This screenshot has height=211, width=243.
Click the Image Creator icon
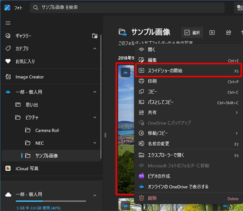tap(8, 77)
